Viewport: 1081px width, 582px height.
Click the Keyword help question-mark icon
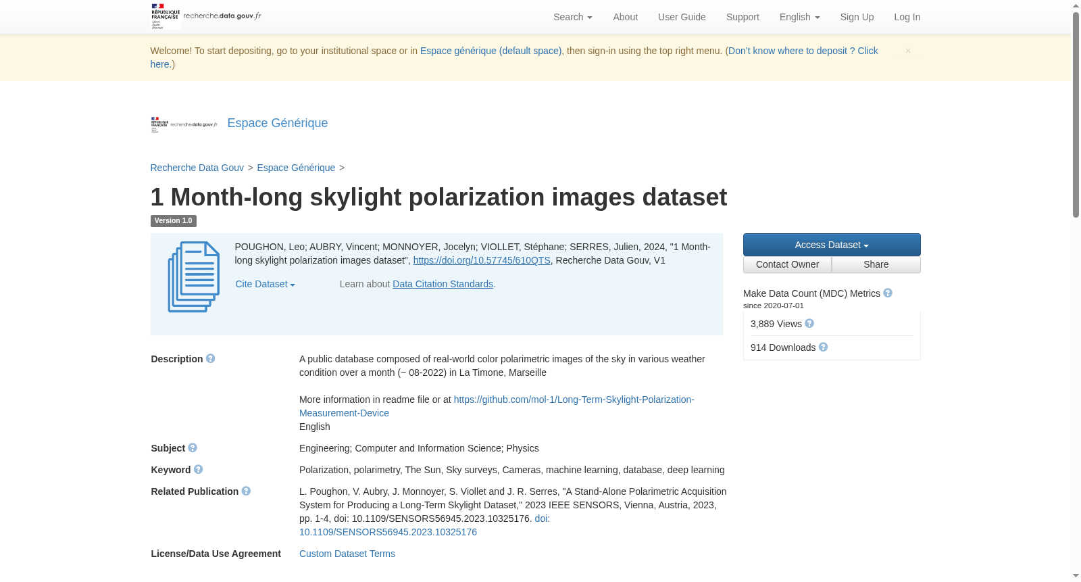tap(198, 470)
